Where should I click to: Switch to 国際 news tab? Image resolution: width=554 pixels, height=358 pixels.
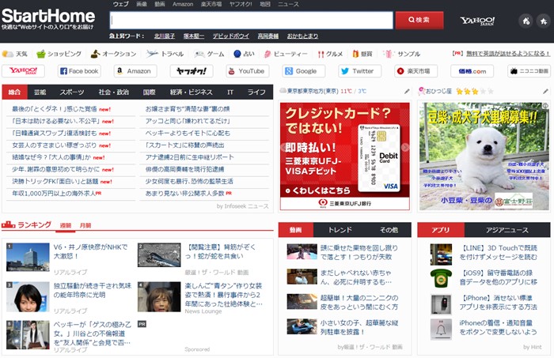coord(149,92)
